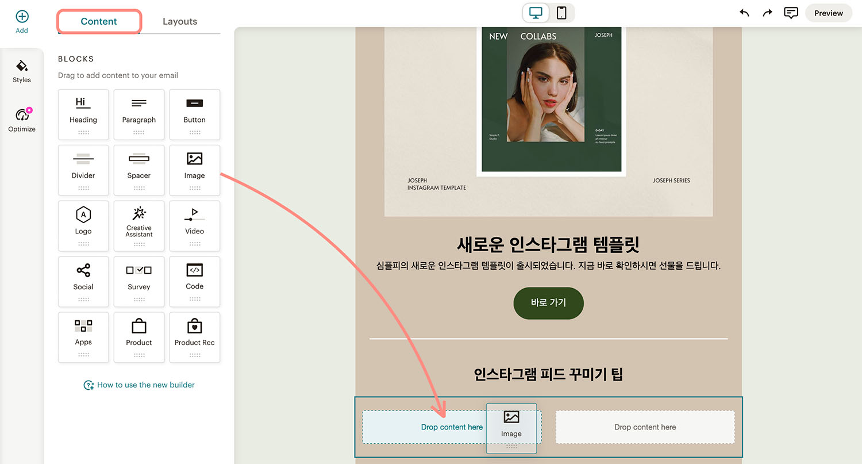This screenshot has height=464, width=862.
Task: Click the BLOCKS section label
Action: (76, 59)
